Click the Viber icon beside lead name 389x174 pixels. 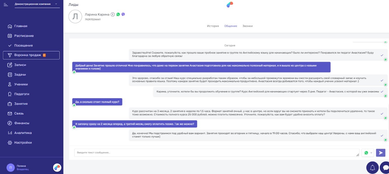123,14
